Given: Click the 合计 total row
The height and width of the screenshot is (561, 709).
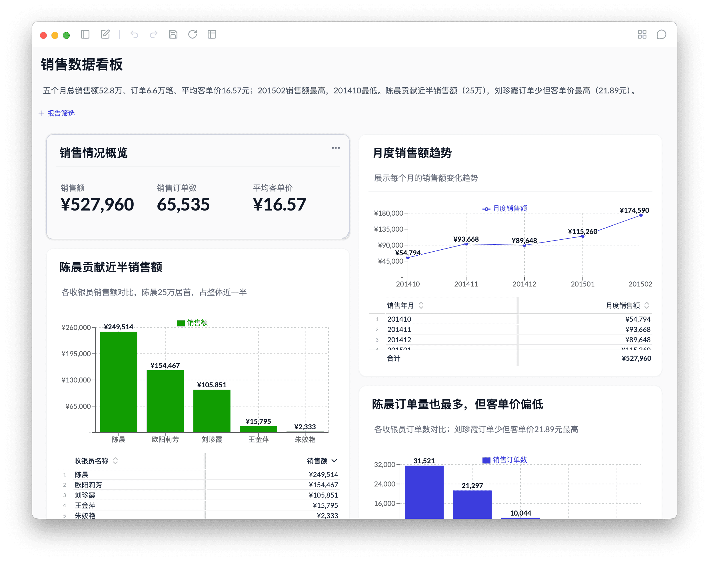Looking at the screenshot, I should tap(510, 358).
